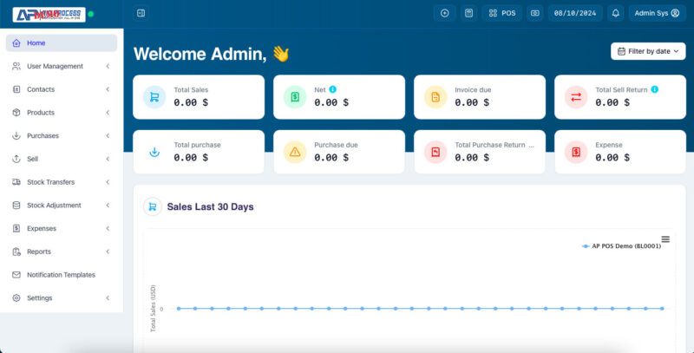Image resolution: width=694 pixels, height=353 pixels.
Task: Open the Admin Sys profile menu
Action: point(657,13)
